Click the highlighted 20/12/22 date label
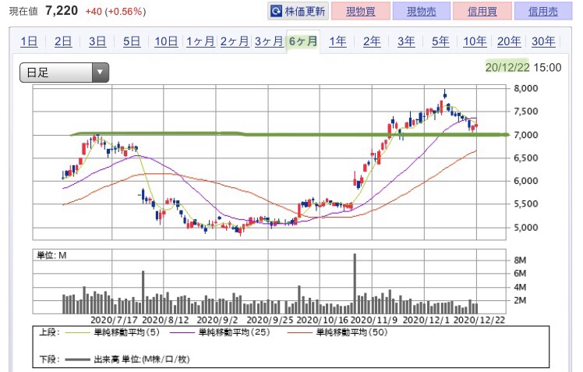Viewport: 583px width, 372px height. (x=507, y=67)
